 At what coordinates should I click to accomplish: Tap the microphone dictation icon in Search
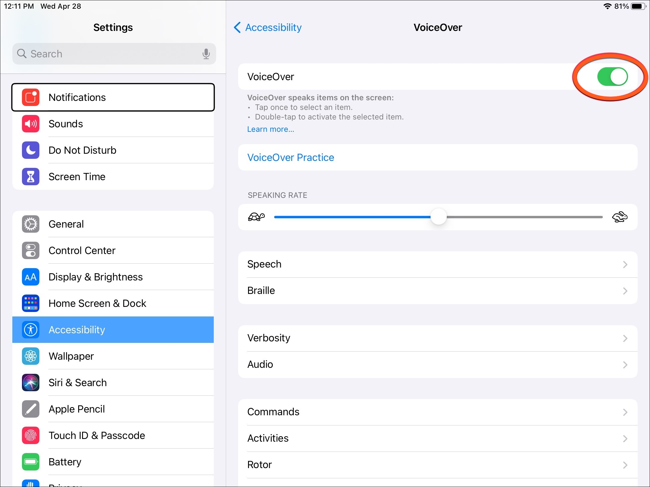tap(206, 54)
